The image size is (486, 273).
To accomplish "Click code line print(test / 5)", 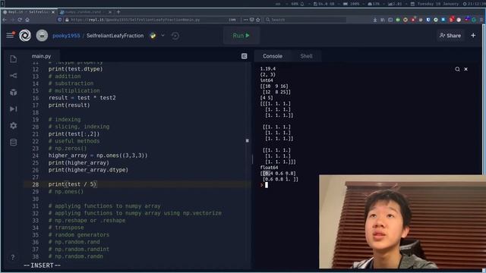I will pyautogui.click(x=72, y=184).
